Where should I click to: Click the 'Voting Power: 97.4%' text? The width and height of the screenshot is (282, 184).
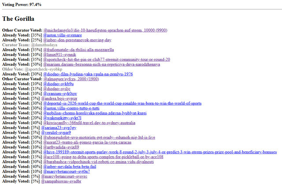point(22,4)
